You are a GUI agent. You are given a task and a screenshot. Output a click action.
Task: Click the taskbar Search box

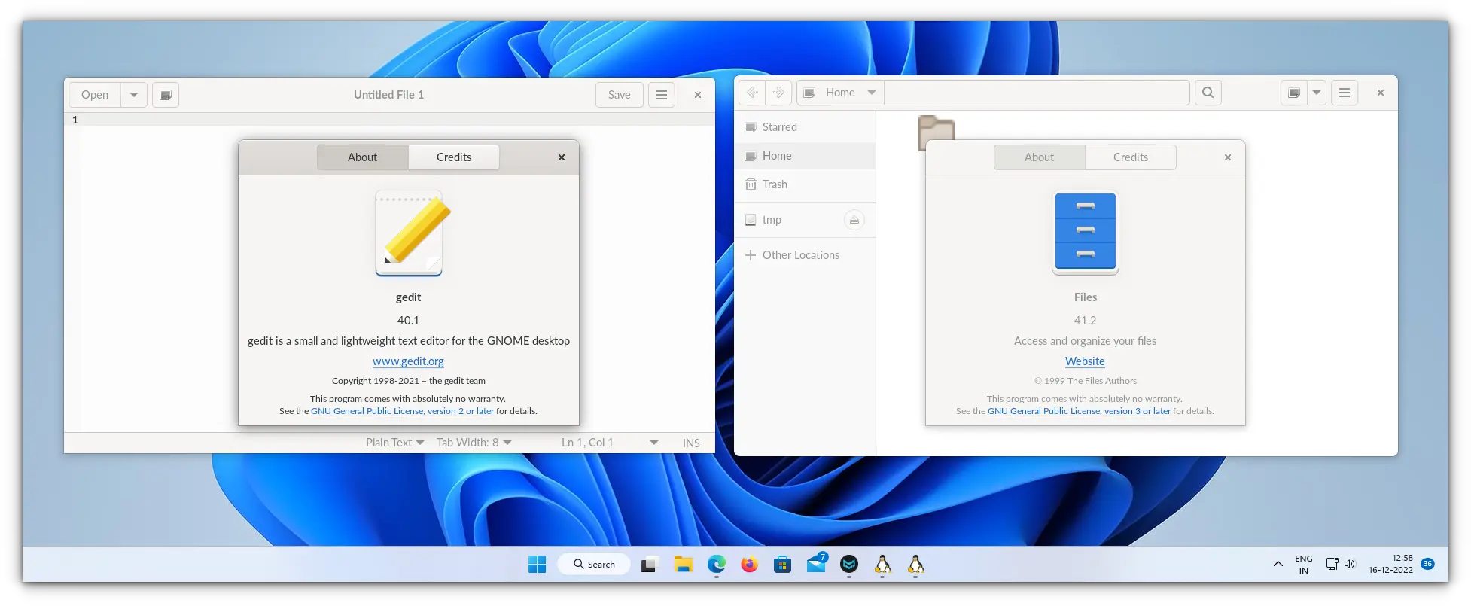(594, 564)
